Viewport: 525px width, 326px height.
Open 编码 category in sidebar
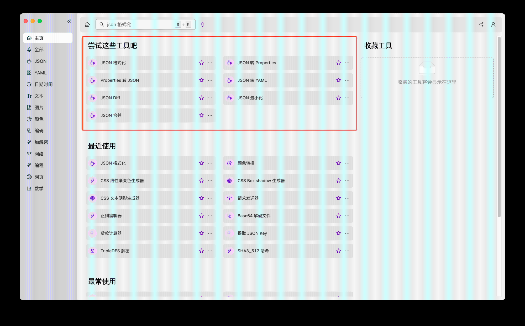[x=48, y=131]
